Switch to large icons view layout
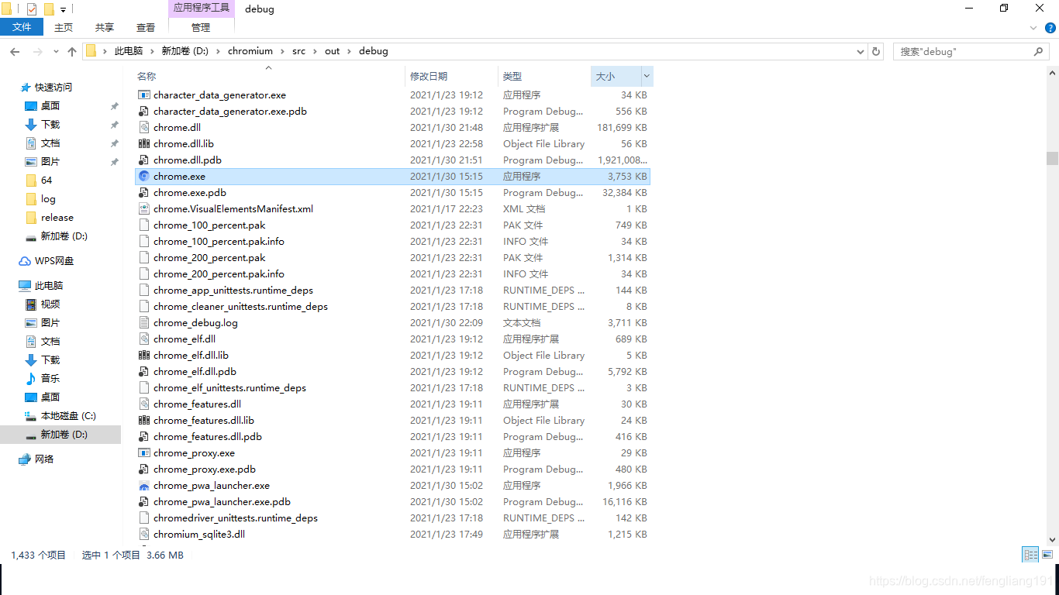Screen dimensions: 1059x595 click(x=1047, y=555)
